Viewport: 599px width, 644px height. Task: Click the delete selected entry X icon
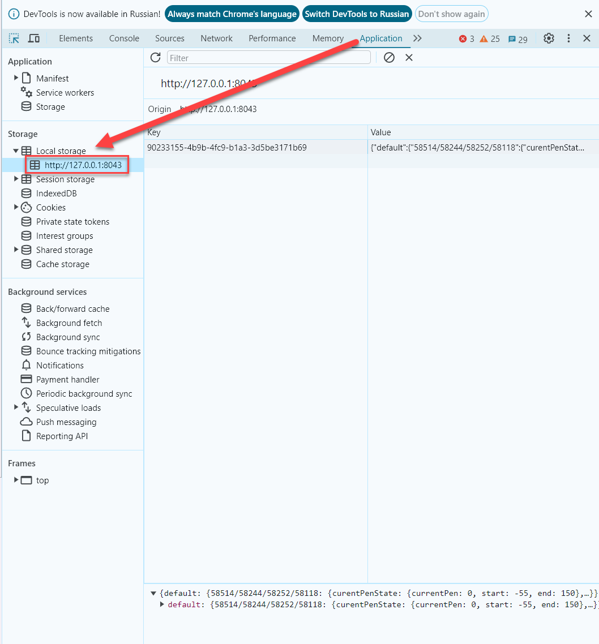point(409,58)
